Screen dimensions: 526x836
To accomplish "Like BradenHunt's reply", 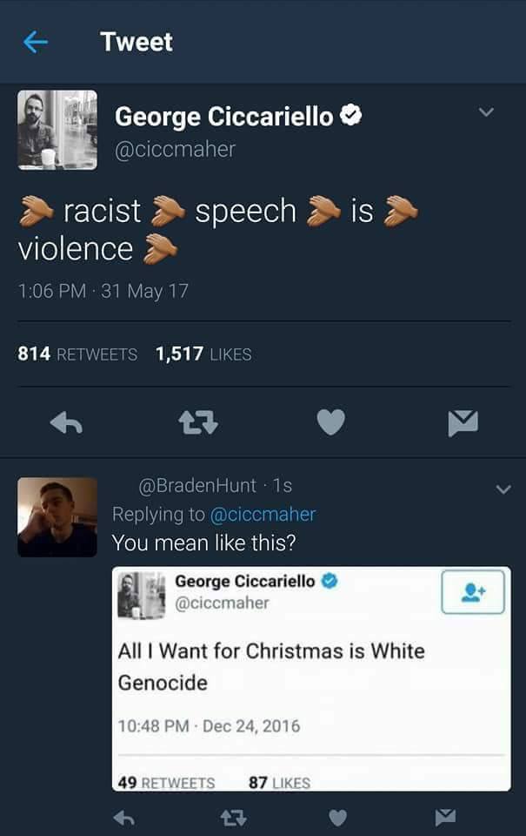I will click(337, 818).
